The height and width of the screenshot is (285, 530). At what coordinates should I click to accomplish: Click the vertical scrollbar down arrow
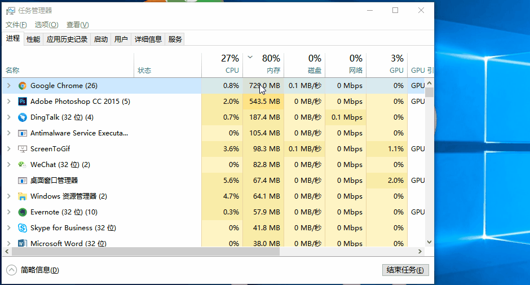click(x=429, y=242)
